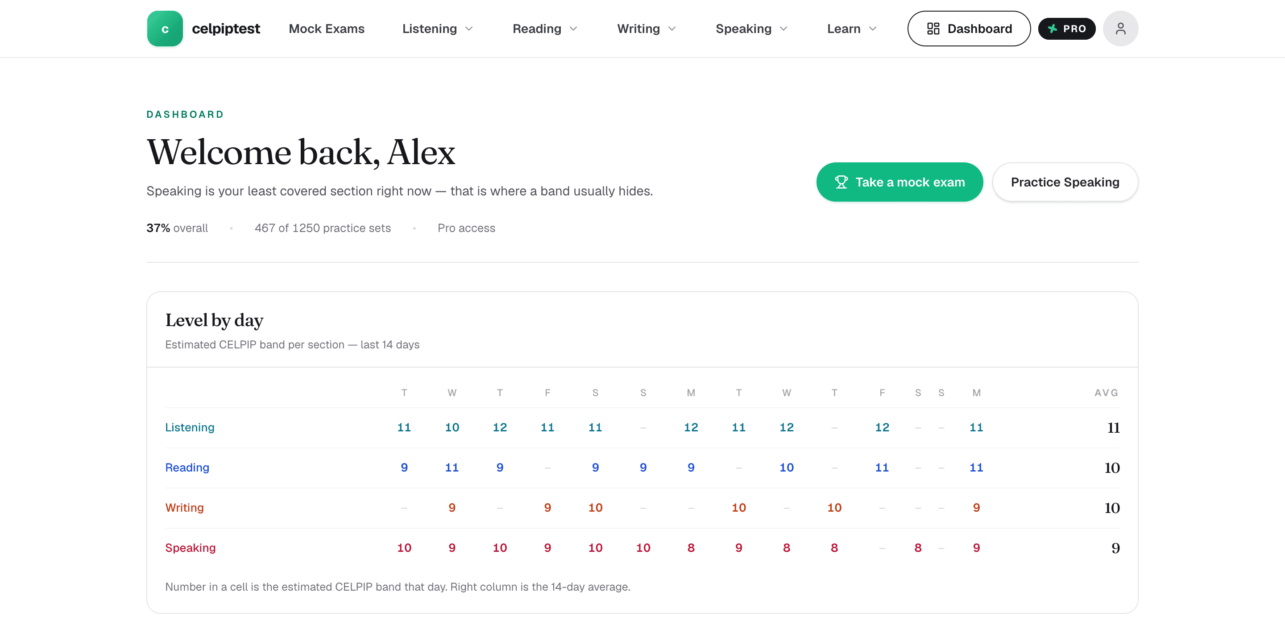Click Writing's last Monday score 9
The width and height of the screenshot is (1285, 629).
pyautogui.click(x=976, y=507)
